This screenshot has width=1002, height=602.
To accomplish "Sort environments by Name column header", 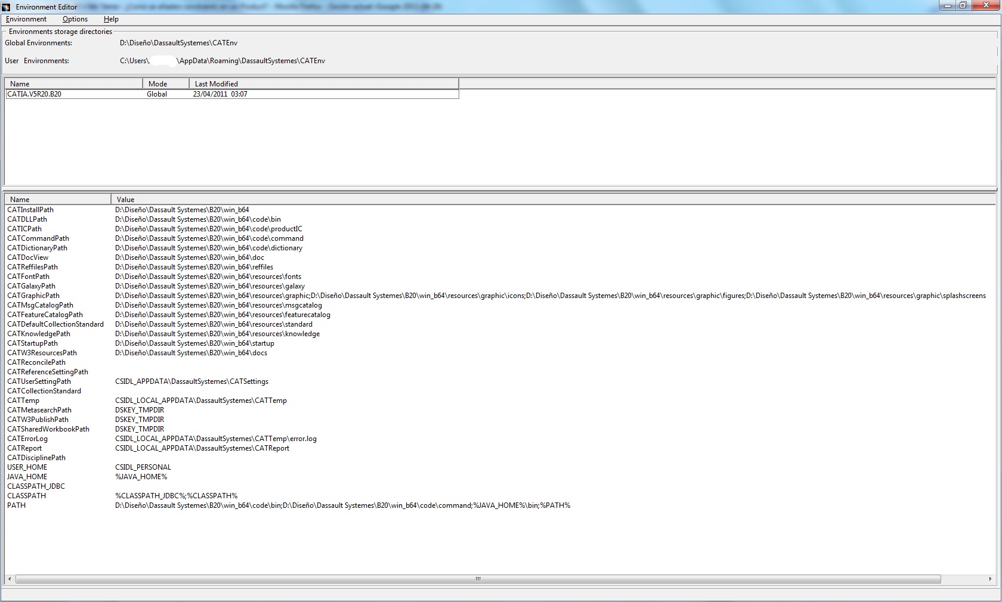I will click(73, 83).
